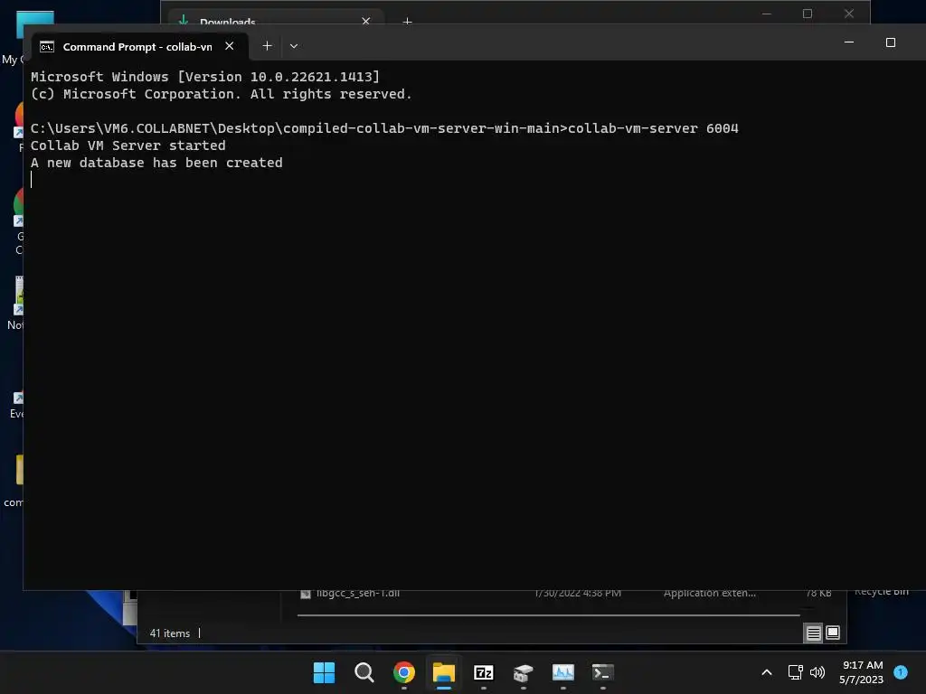The image size is (926, 694).
Task: Click the collab-vm-server 6004 command line
Action: tap(384, 128)
